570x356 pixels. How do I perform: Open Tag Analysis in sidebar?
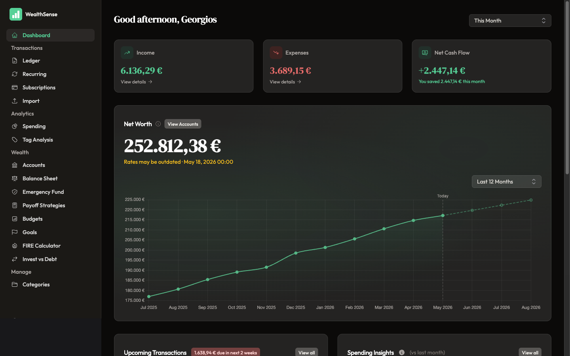click(x=50, y=140)
